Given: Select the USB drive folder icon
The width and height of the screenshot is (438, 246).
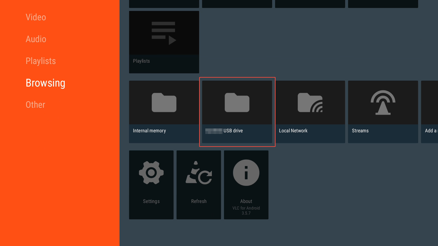Looking at the screenshot, I should (237, 103).
